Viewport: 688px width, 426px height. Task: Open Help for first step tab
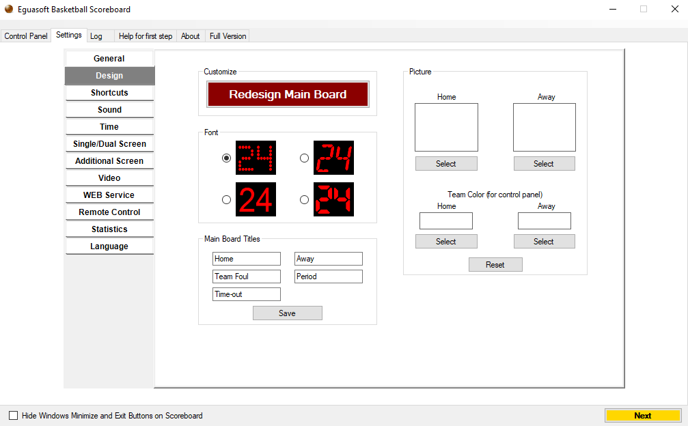click(146, 36)
